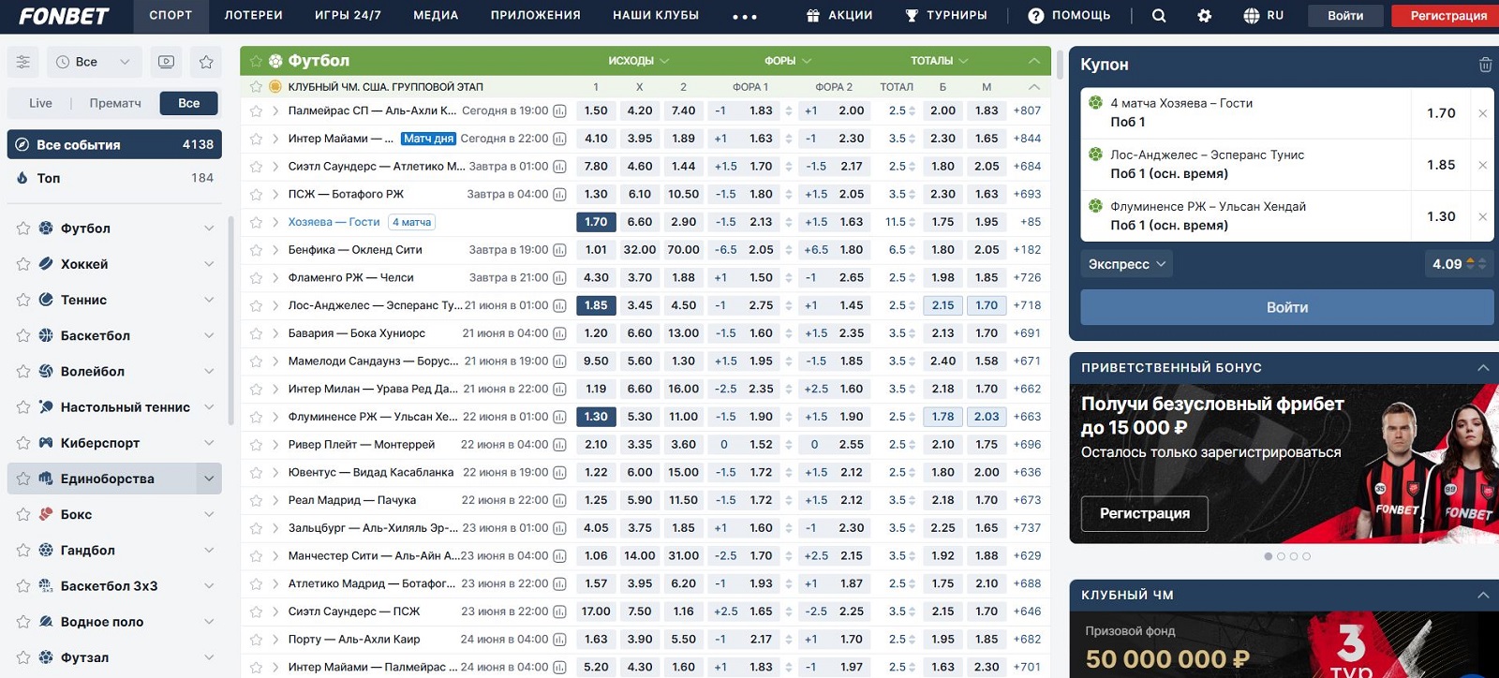Click the events list vertical scrollbar

click(x=1060, y=66)
